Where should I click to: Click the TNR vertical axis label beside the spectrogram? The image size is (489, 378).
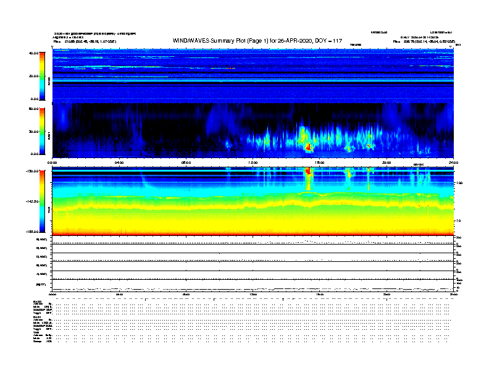tap(49, 211)
